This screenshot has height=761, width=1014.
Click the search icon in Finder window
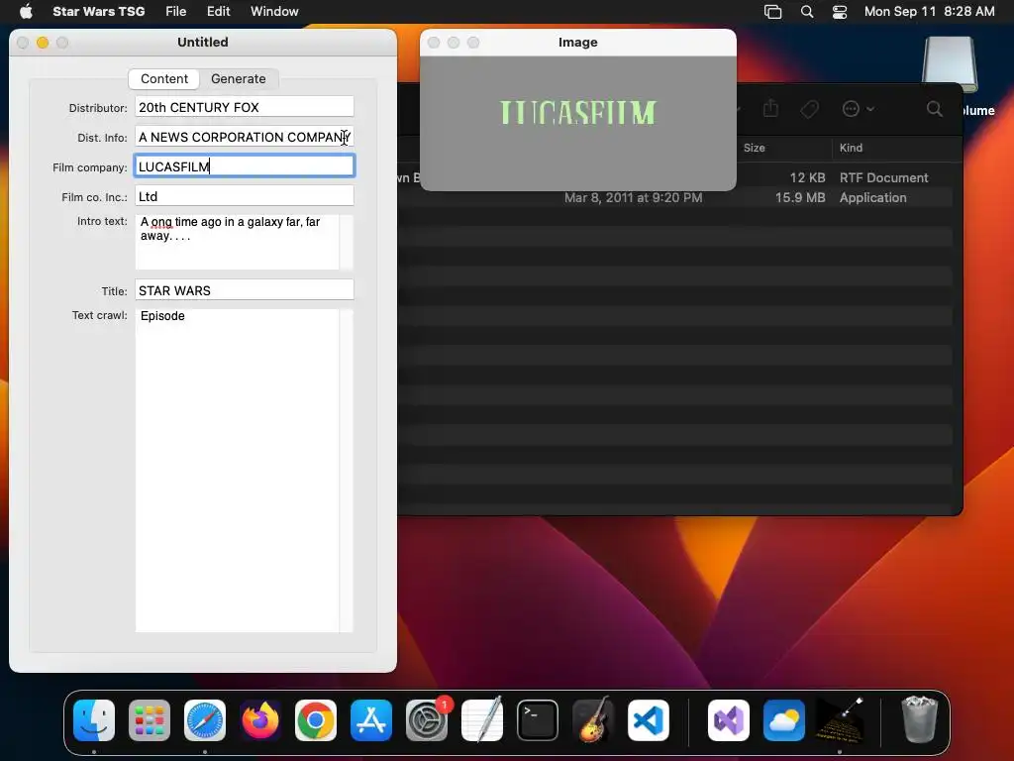935,109
